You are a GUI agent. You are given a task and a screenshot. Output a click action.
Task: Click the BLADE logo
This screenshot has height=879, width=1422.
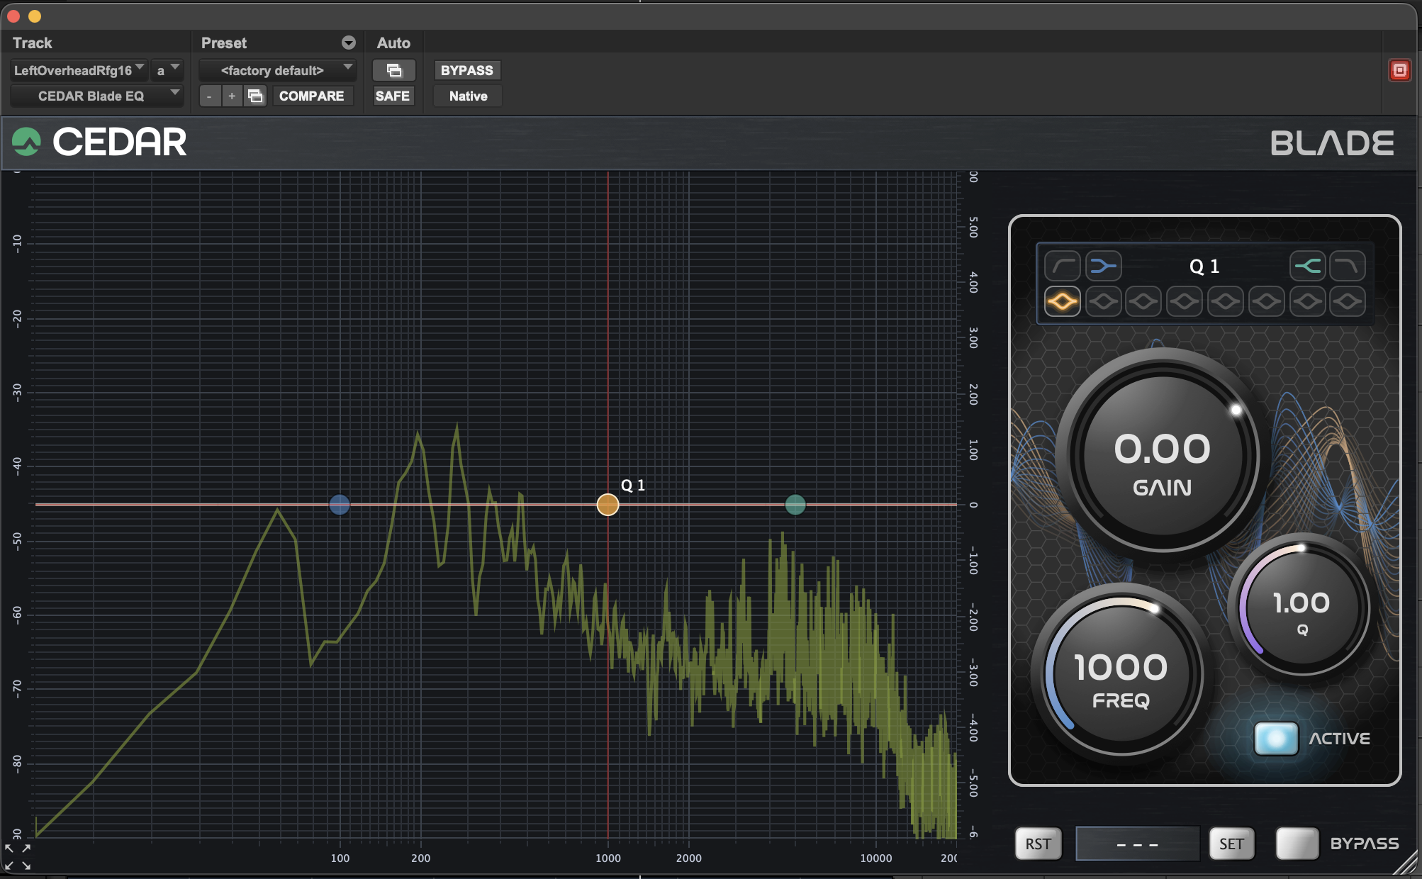click(x=1332, y=143)
